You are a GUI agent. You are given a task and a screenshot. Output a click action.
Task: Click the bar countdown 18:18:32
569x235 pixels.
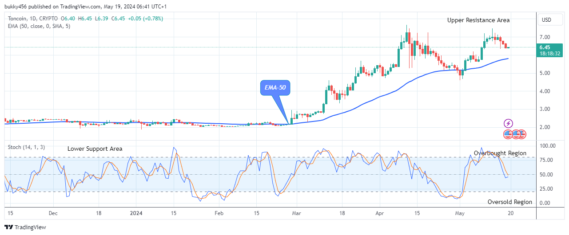[551, 53]
